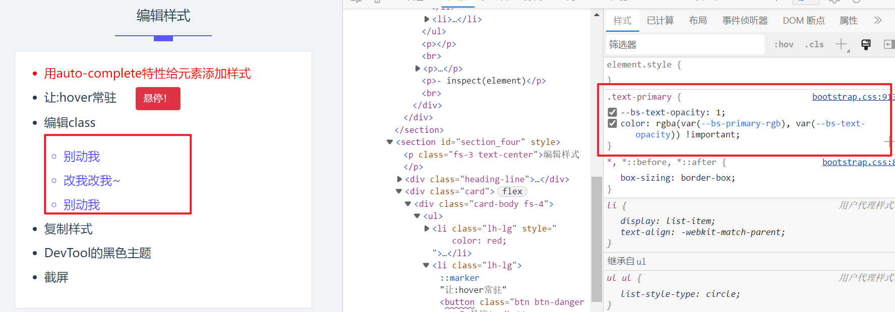895x312 pixels.
Task: Show more tabs with the chevron icon
Action: pos(877,20)
